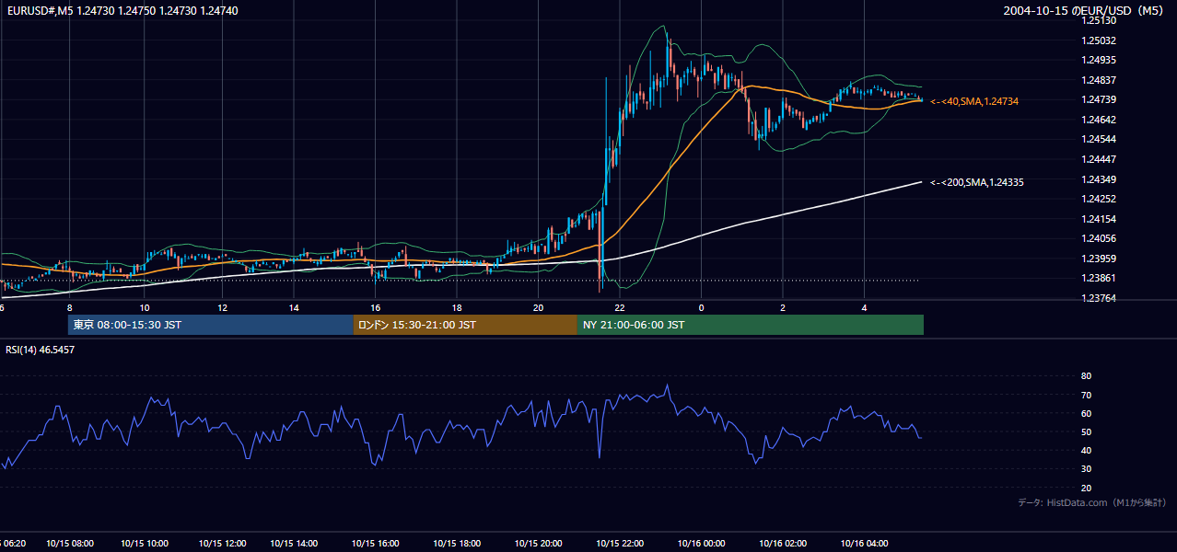Click bottom timeline label 10/15 14:00
Screen dimensions: 1177x552
(x=294, y=544)
